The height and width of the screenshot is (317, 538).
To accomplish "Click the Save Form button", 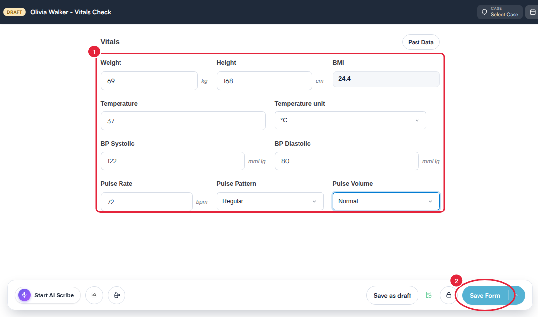I will click(x=485, y=295).
